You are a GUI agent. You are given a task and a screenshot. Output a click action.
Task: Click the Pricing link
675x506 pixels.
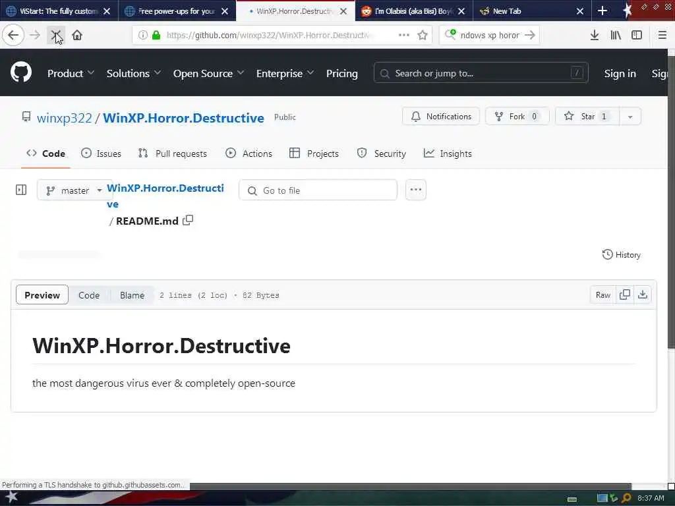pyautogui.click(x=342, y=74)
